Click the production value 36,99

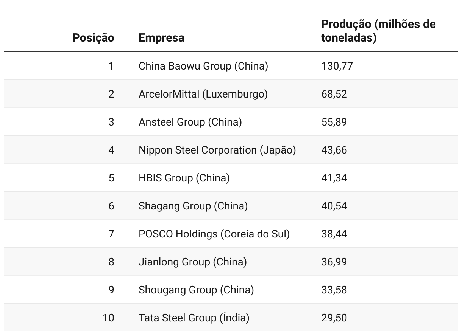point(334,262)
